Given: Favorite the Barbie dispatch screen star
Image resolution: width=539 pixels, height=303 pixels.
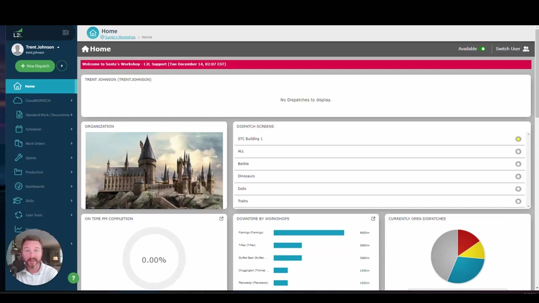Looking at the screenshot, I should (x=518, y=164).
